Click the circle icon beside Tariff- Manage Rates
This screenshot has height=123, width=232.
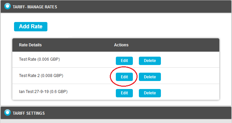[x=7, y=6]
